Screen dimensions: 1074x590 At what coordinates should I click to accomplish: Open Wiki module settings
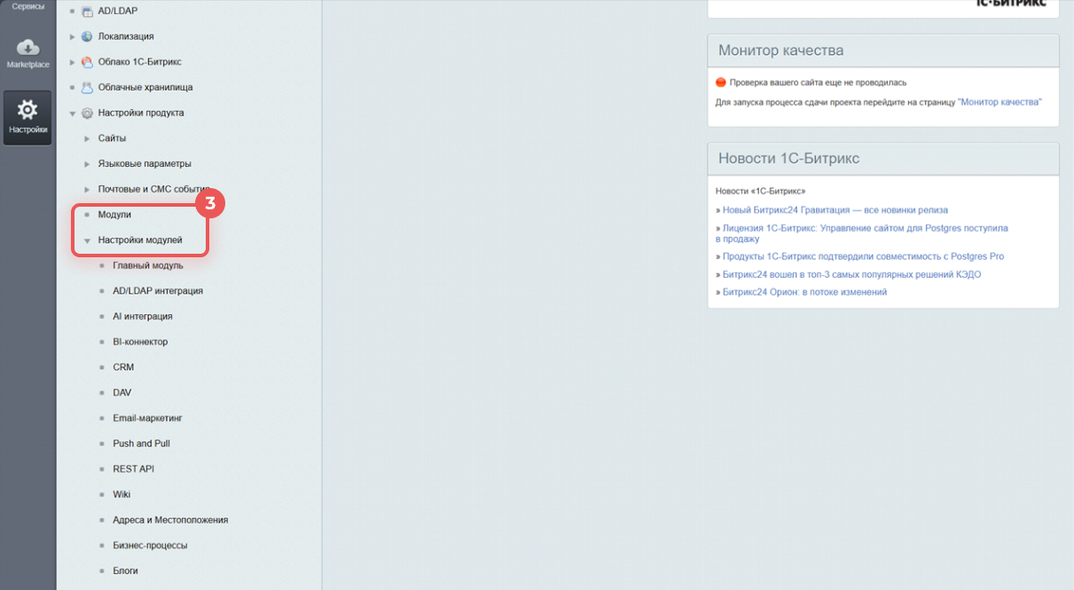122,494
